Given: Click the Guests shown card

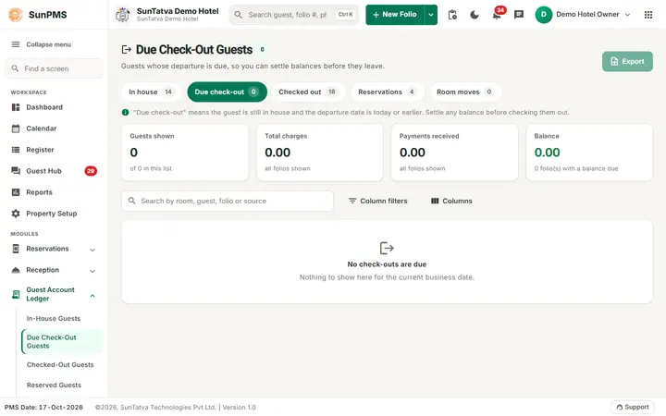Looking at the screenshot, I should (x=185, y=153).
